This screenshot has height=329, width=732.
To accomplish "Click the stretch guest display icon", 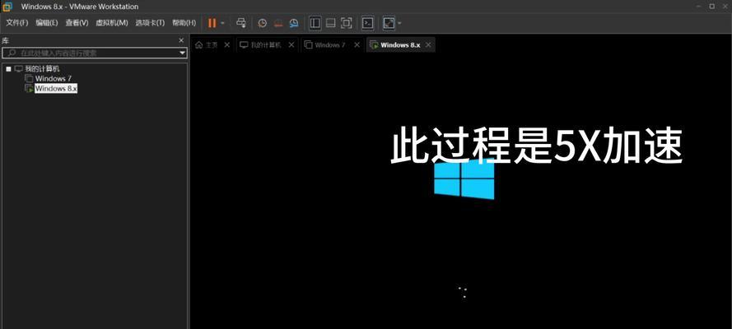I will [x=389, y=23].
